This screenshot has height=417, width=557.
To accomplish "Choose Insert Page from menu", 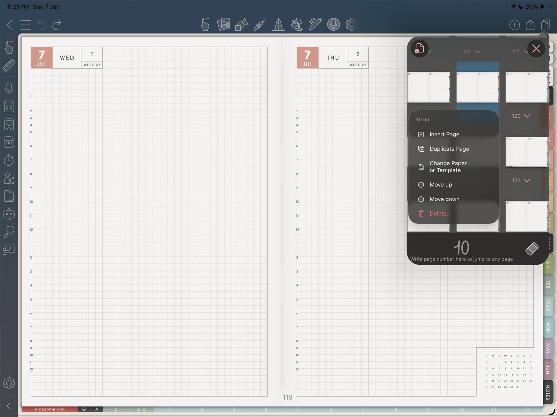I will coord(454,134).
